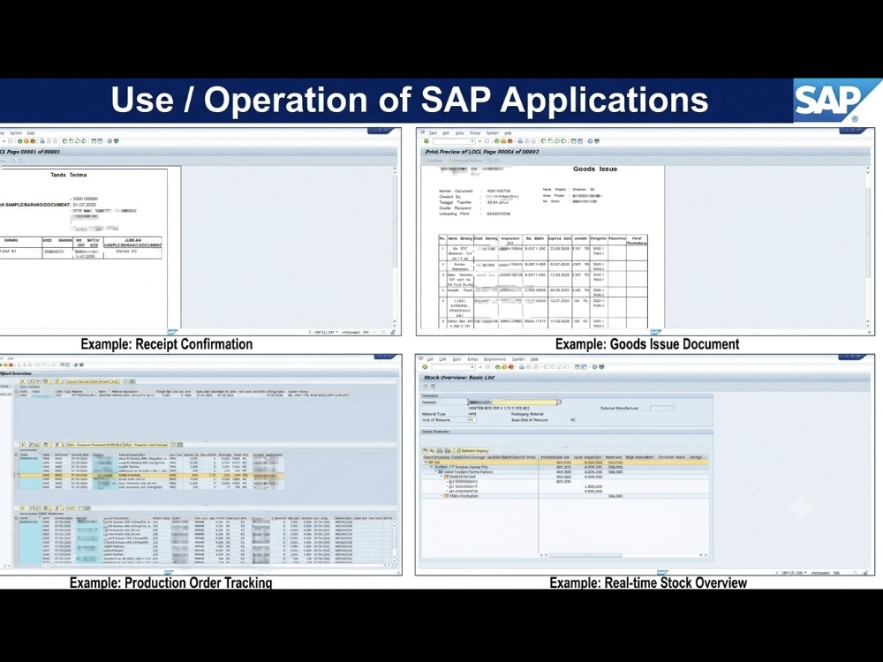Click yellow Exit icon in Goods Issue window
Screen dimensions: 883x662
503,141
